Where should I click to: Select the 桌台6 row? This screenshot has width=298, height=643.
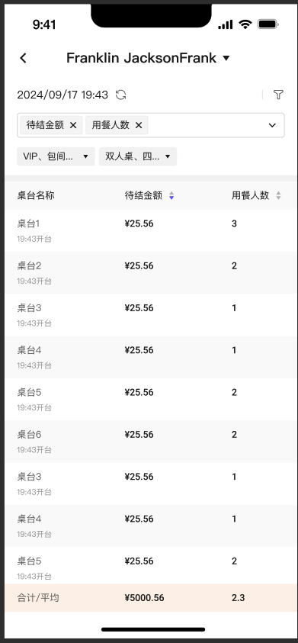click(x=152, y=442)
